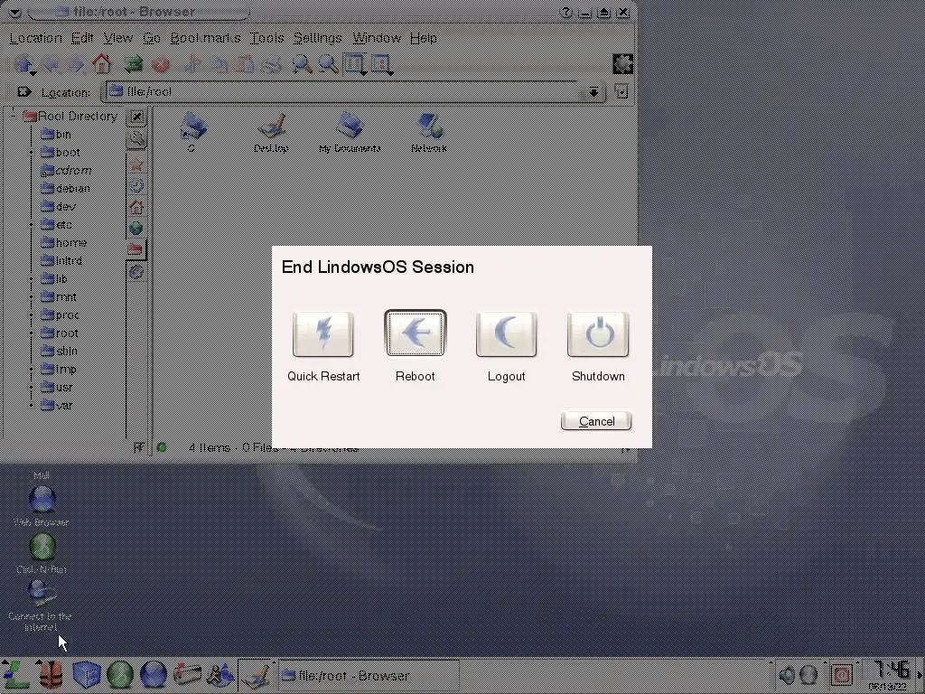The width and height of the screenshot is (925, 694).
Task: Click the clear Location bar icon
Action: coord(23,92)
